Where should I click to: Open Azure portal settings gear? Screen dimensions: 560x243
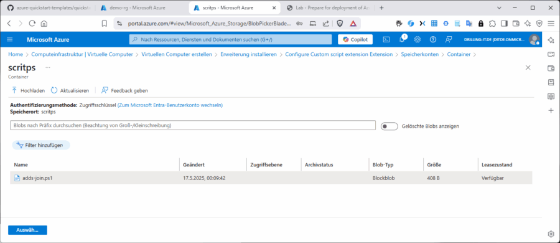[418, 39]
